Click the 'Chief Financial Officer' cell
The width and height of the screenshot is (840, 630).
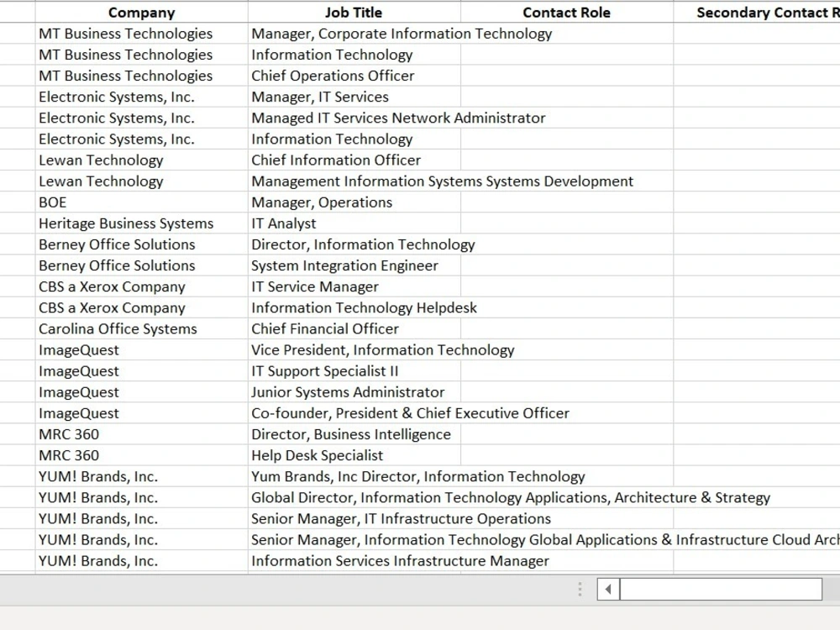pos(354,329)
